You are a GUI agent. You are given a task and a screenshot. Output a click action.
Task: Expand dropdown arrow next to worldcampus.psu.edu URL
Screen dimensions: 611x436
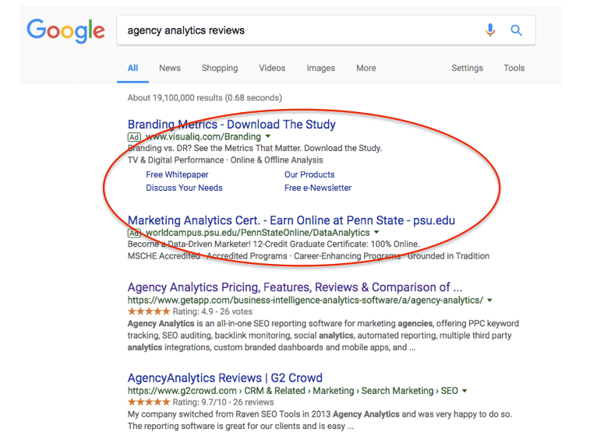[376, 232]
